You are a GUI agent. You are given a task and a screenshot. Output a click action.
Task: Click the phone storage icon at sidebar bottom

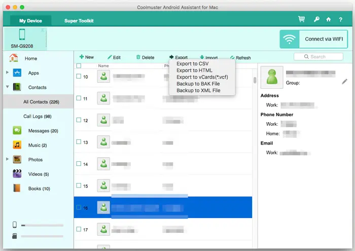coord(15,225)
